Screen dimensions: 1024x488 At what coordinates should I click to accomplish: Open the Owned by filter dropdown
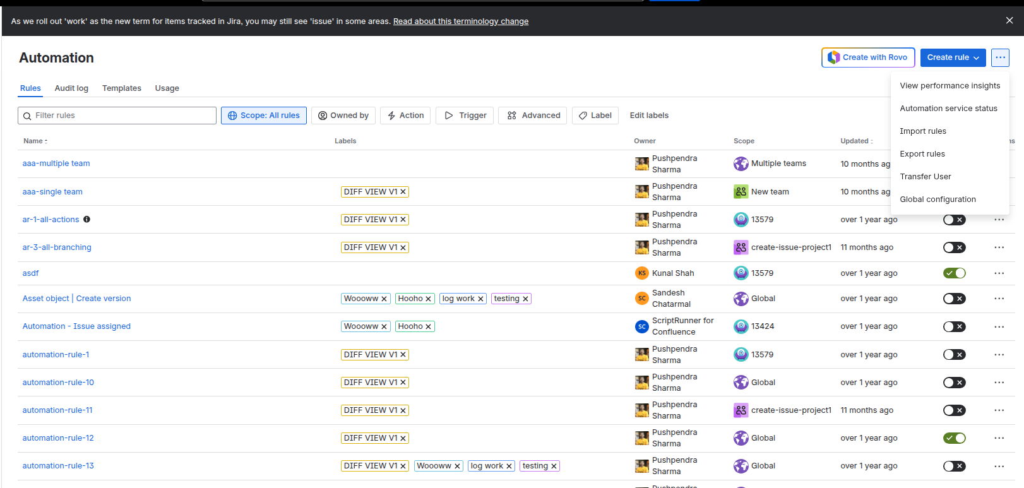click(343, 116)
